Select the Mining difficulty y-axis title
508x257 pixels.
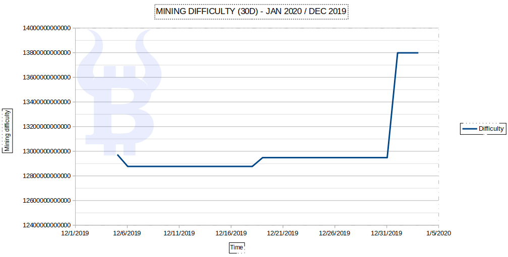pos(7,130)
